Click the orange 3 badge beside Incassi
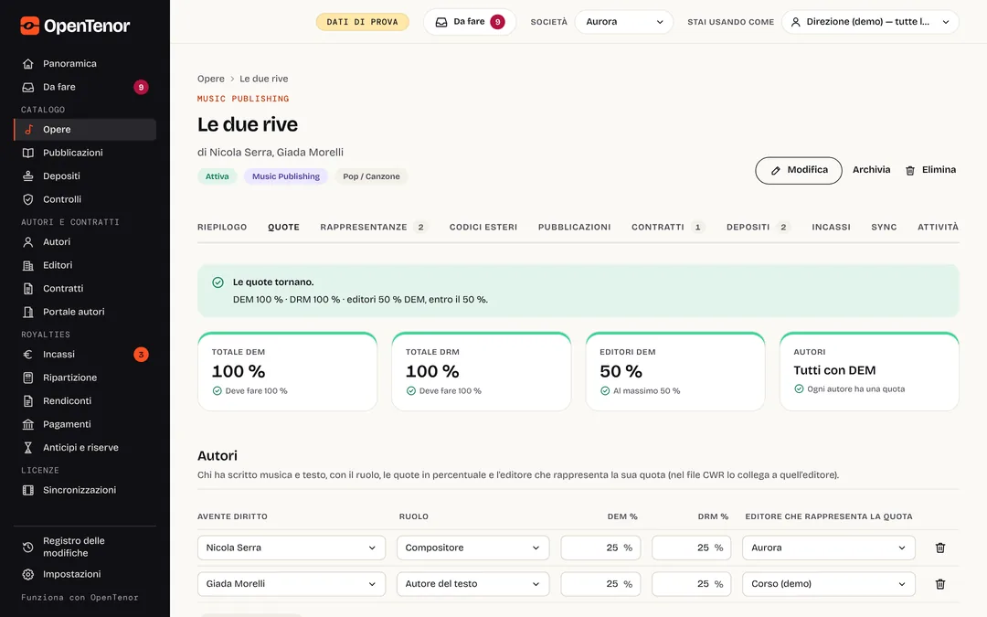 pos(141,355)
